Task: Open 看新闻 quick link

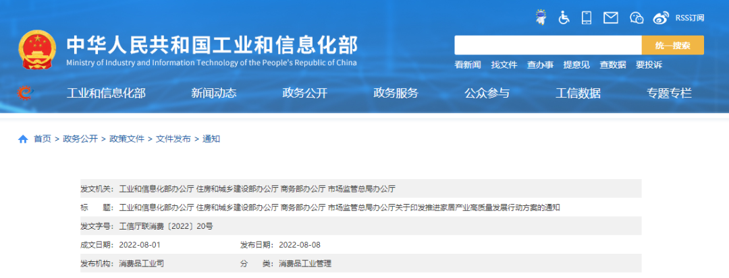Action: coord(468,65)
